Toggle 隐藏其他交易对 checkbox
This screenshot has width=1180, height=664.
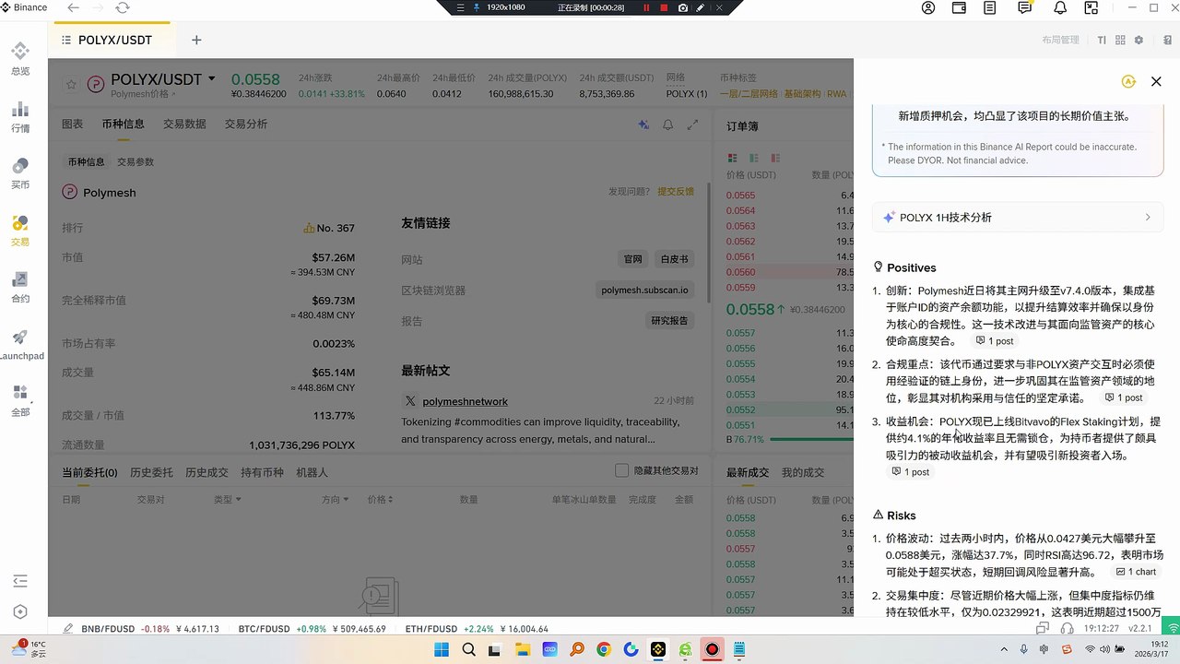(622, 470)
